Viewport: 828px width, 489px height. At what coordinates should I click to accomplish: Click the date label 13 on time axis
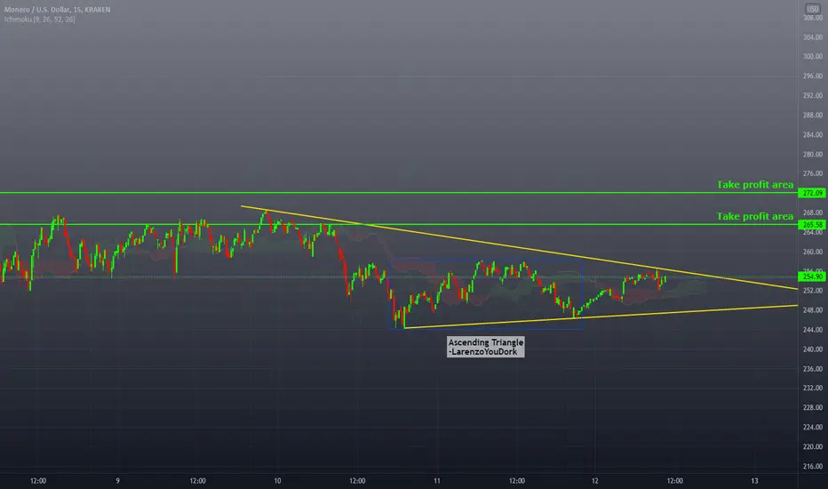point(754,480)
